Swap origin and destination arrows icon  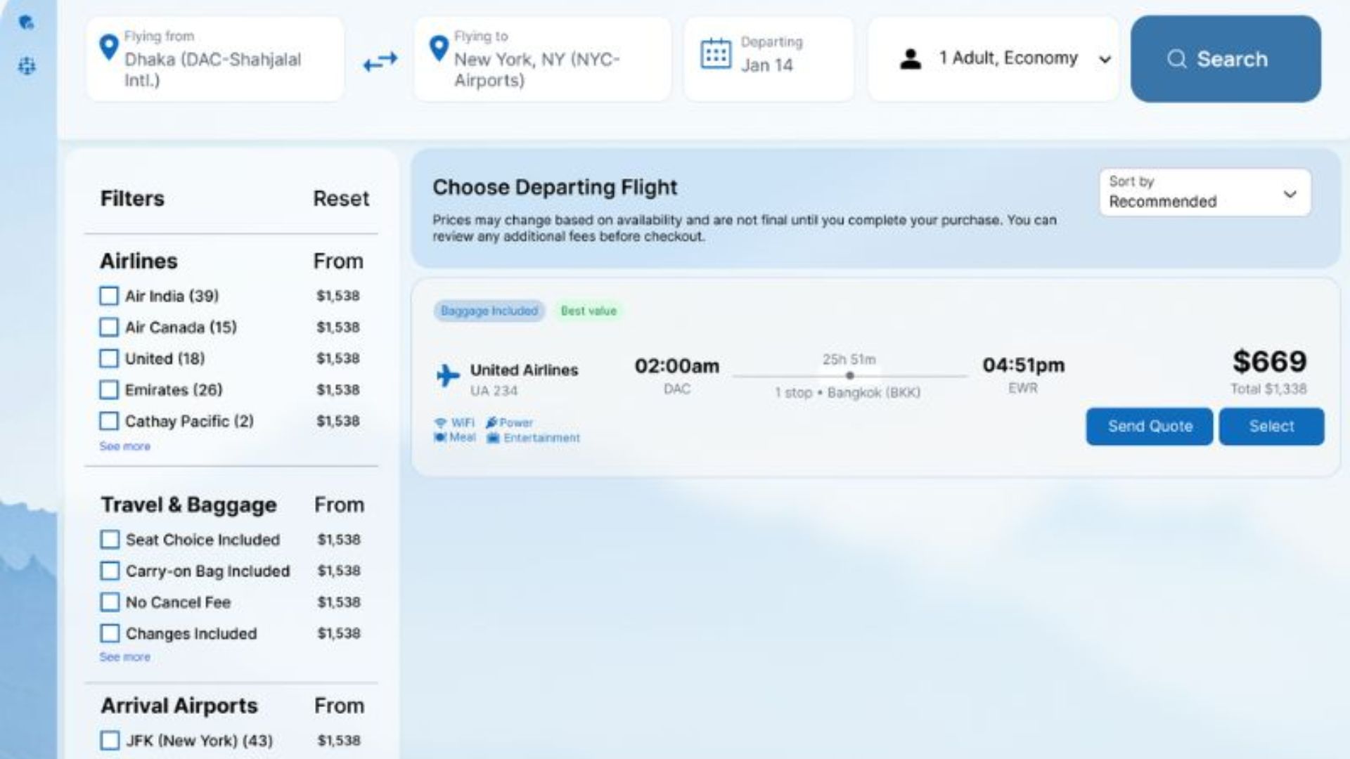click(380, 62)
